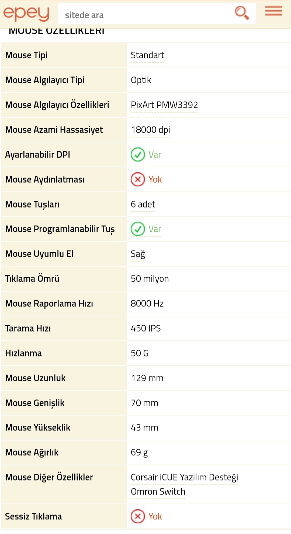Click the Mouse Raporlama Hızı label
Image resolution: width=291 pixels, height=534 pixels.
click(49, 303)
